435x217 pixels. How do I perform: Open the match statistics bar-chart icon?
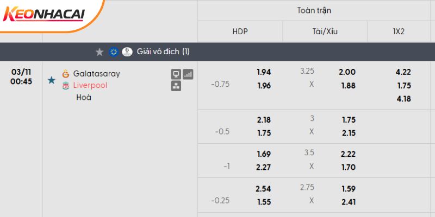[188, 74]
